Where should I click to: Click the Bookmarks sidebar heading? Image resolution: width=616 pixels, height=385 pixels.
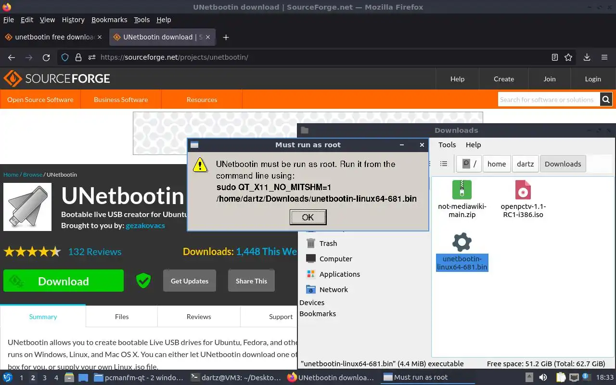coord(318,314)
